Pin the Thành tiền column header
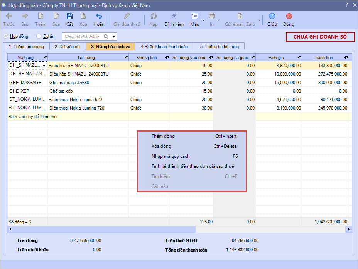 (x=345, y=58)
